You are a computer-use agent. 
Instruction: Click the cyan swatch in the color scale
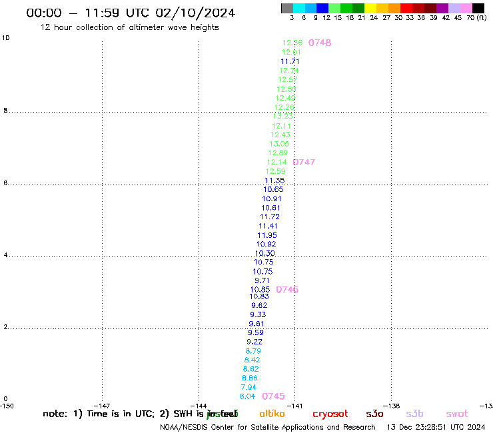[299, 8]
